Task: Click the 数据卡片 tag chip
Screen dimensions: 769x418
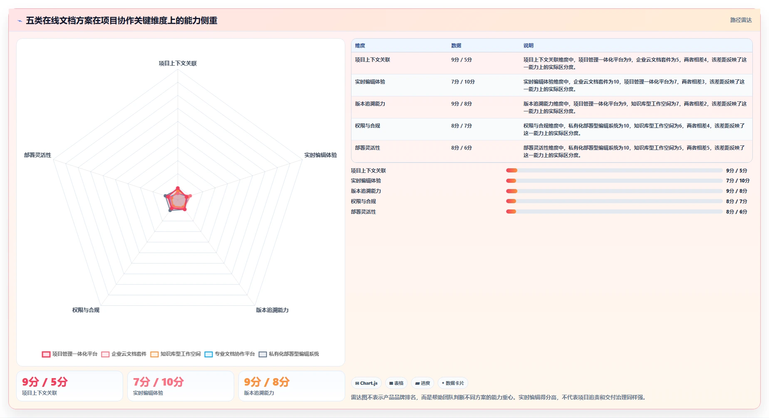Action: pos(453,383)
